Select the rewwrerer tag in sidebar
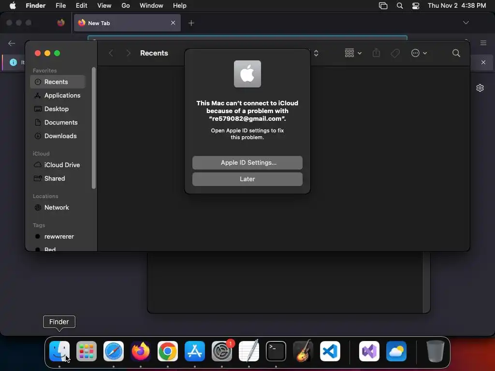 pos(58,237)
